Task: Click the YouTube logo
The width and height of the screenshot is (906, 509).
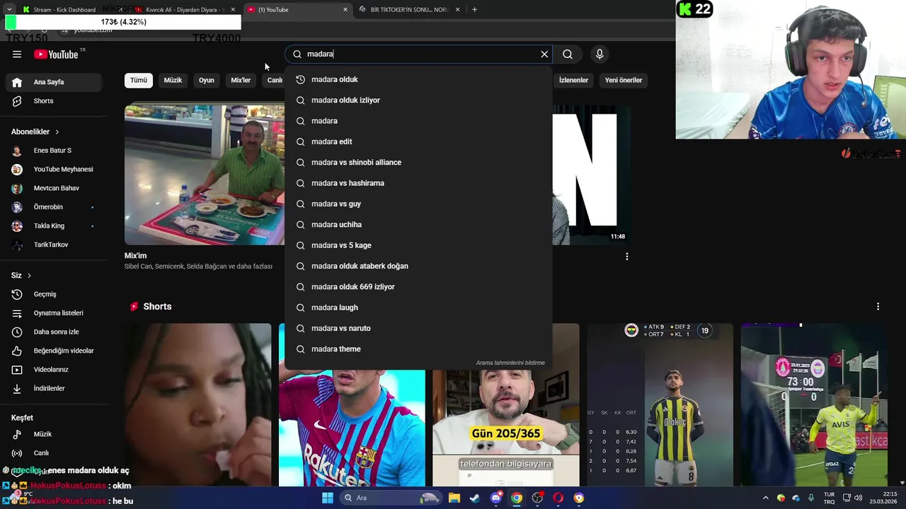Action: pyautogui.click(x=56, y=54)
